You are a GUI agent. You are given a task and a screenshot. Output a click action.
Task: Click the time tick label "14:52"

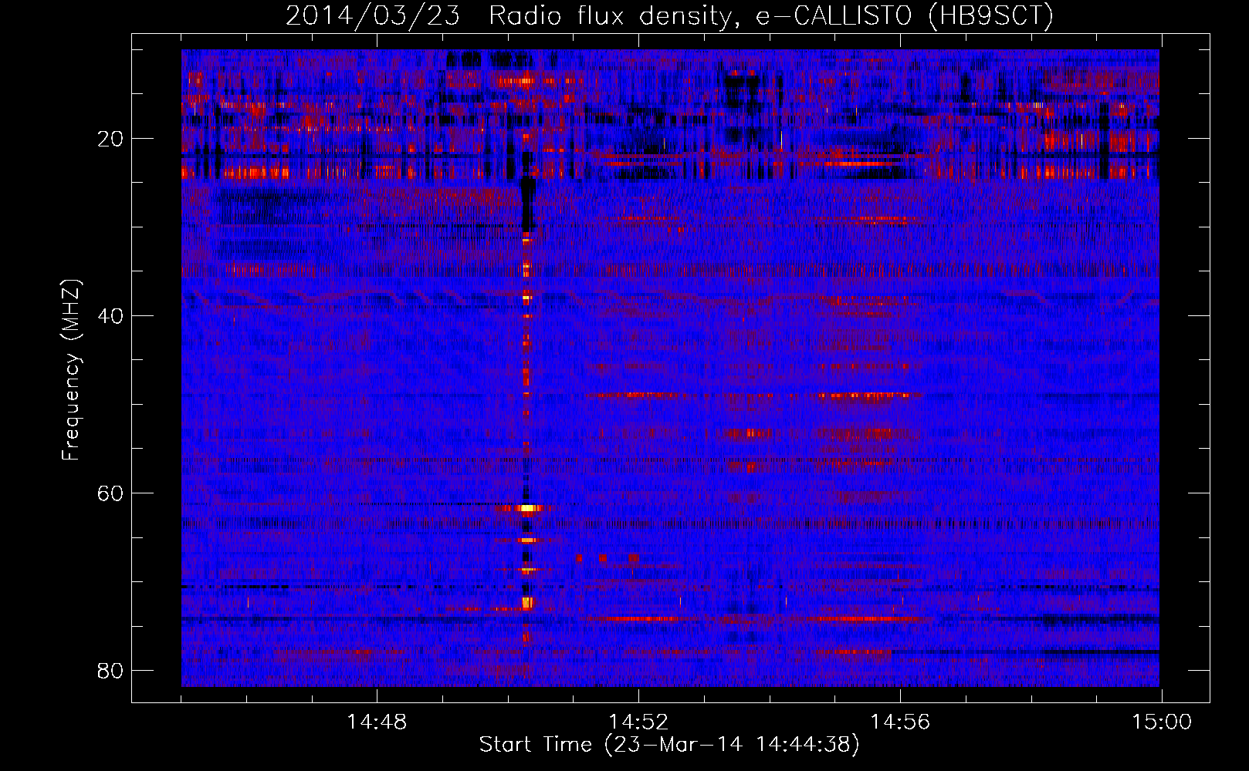tap(638, 722)
